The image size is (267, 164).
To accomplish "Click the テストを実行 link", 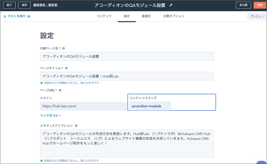I will pos(17,16).
